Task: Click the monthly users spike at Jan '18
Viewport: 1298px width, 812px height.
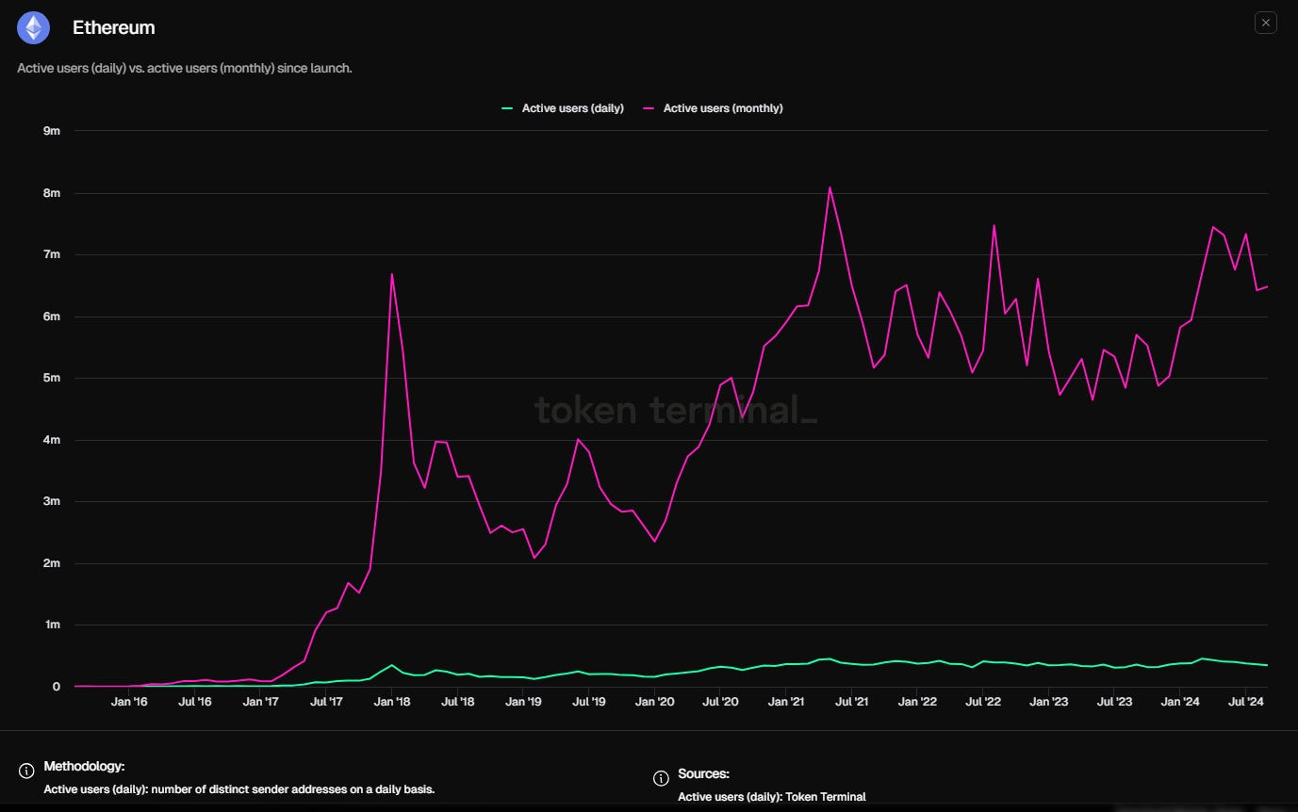Action: pos(391,274)
